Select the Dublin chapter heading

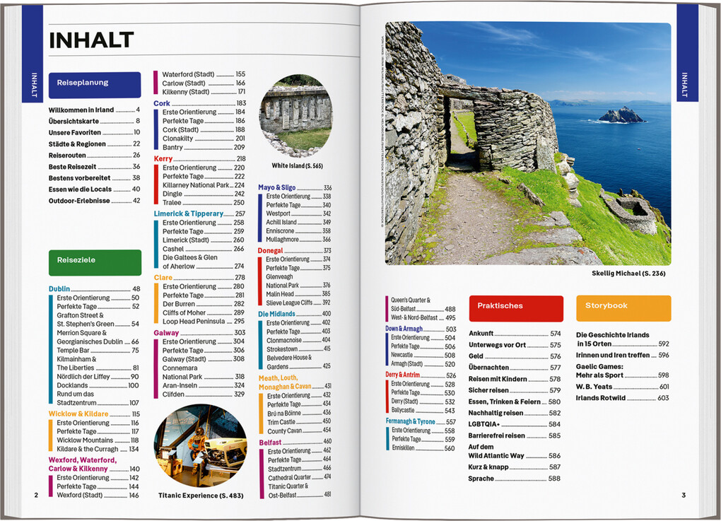pos(94,289)
